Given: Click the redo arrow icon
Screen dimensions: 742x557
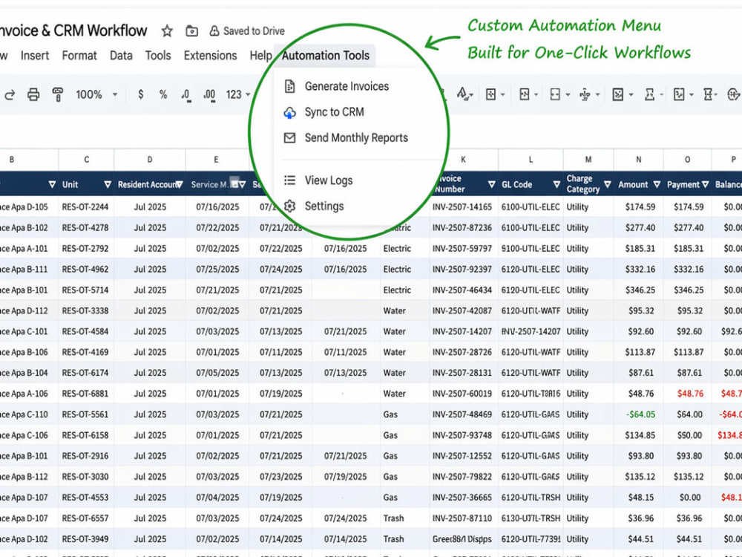Looking at the screenshot, I should coord(10,95).
